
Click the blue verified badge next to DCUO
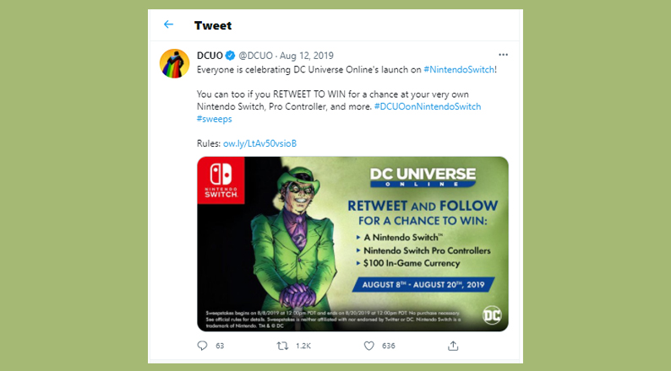(x=230, y=56)
